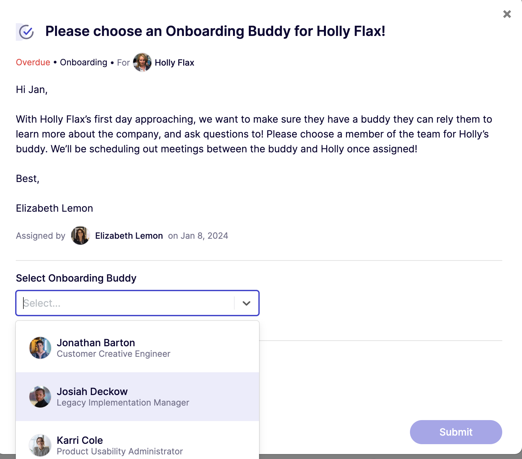Click the Holly Flax name link
Image resolution: width=522 pixels, height=459 pixels.
(x=174, y=62)
